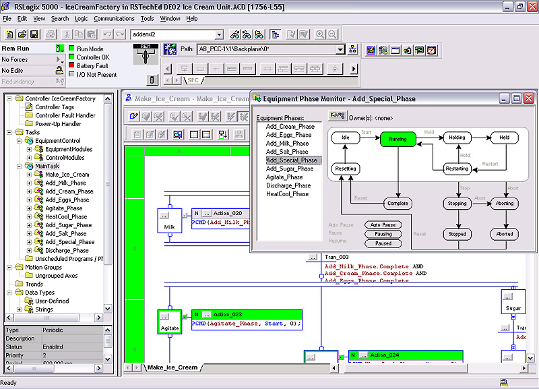Select Controller Tags in the tree
This screenshot has height=389, width=539.
[55, 107]
